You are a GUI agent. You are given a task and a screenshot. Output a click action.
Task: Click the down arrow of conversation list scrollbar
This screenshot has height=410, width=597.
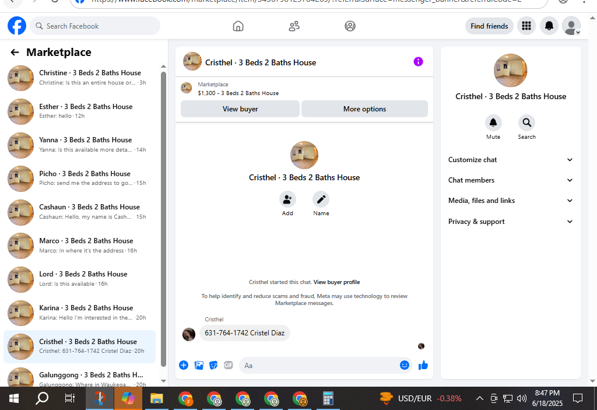[163, 381]
